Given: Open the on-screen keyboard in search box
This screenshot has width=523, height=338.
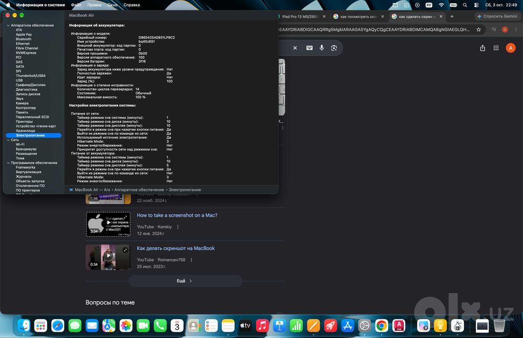Looking at the screenshot, I should click(309, 48).
